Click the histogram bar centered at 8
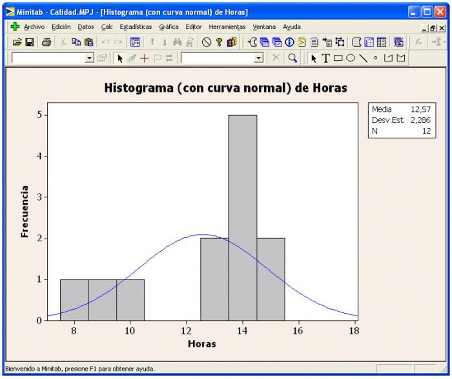 [74, 300]
